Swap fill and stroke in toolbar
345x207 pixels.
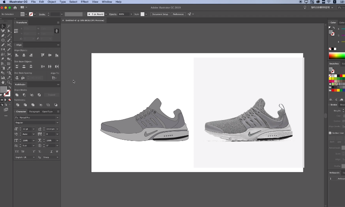tap(10, 87)
